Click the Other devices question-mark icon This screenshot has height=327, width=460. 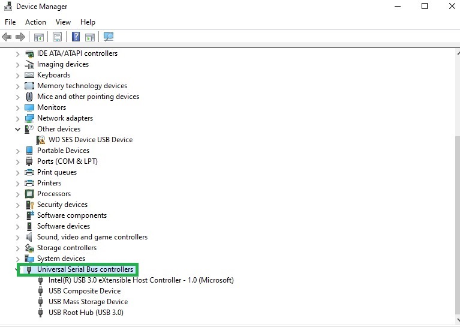(x=29, y=129)
